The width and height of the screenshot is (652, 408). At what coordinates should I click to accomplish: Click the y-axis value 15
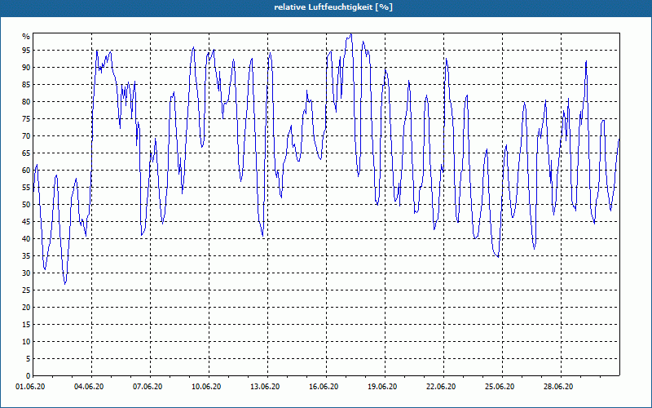coord(26,324)
